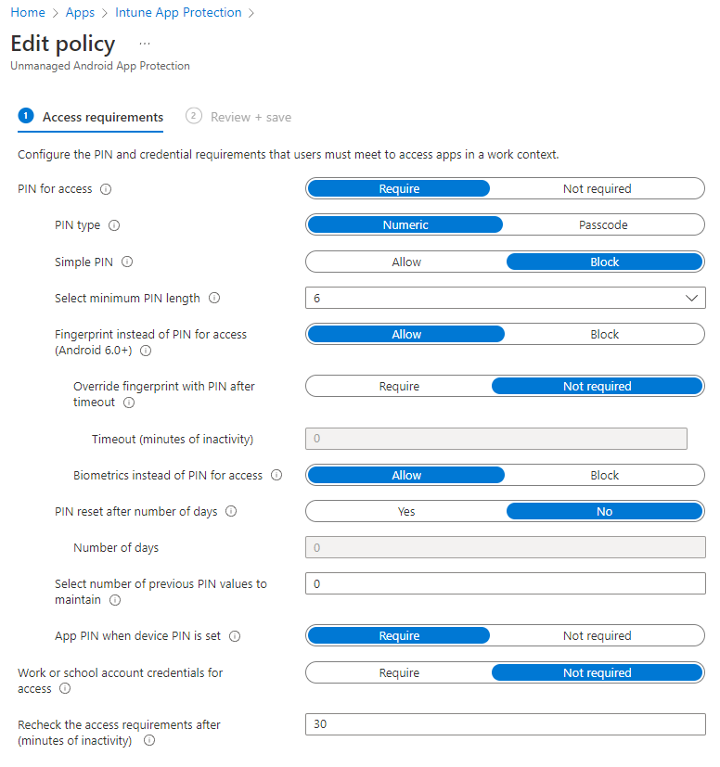
Task: Select Yes for PIN reset after days
Action: click(x=406, y=512)
